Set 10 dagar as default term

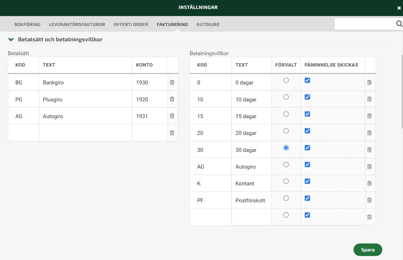[286, 97]
